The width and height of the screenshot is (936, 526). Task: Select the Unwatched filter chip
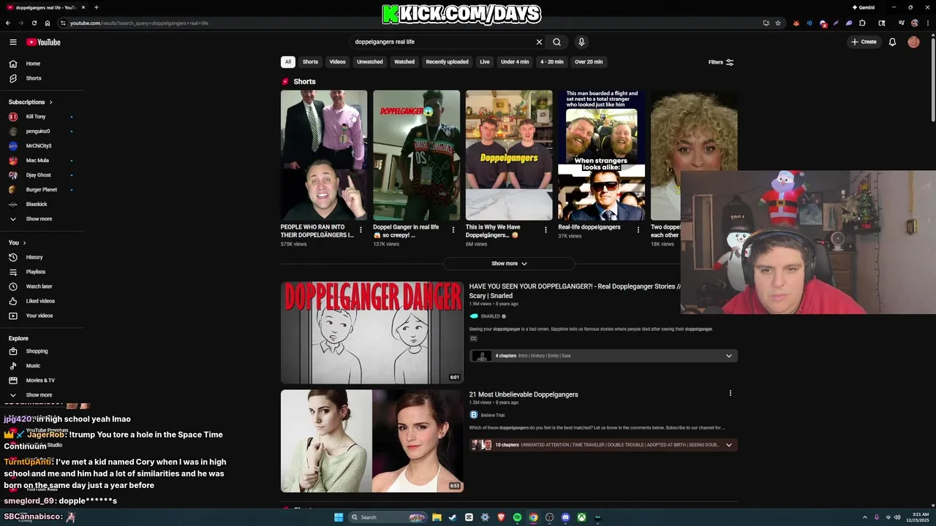[370, 62]
